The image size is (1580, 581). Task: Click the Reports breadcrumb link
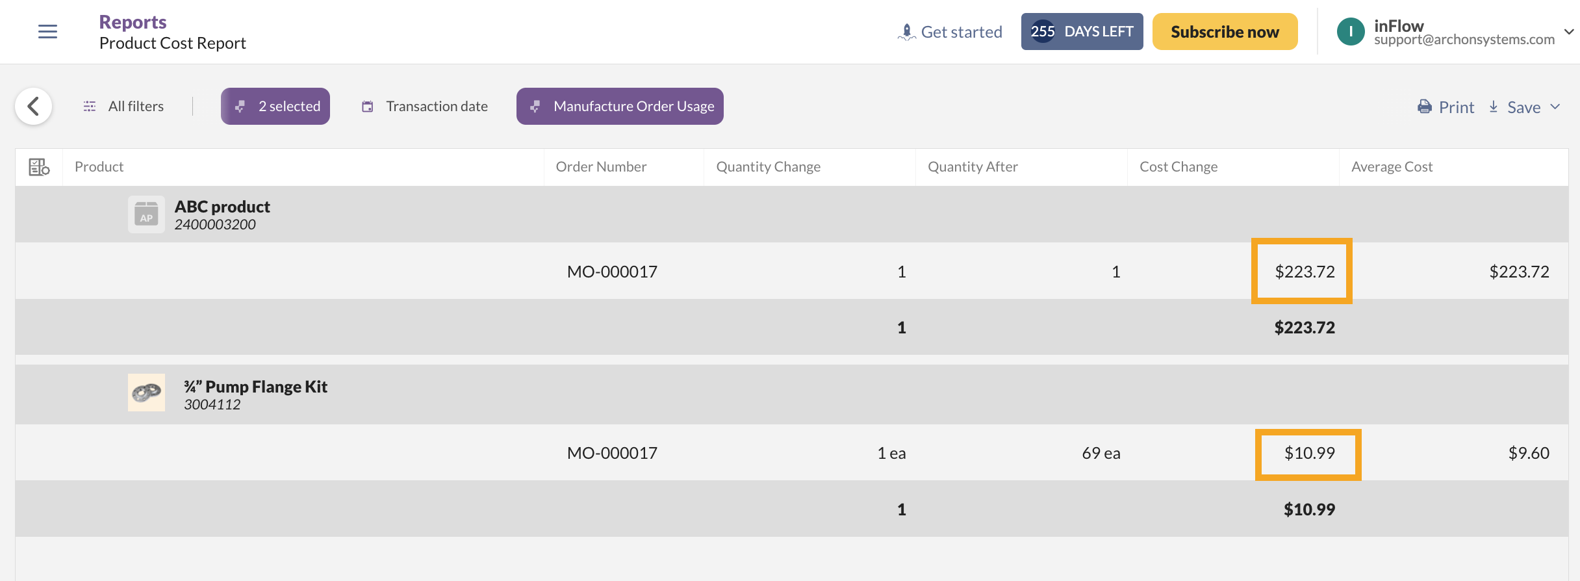[133, 22]
